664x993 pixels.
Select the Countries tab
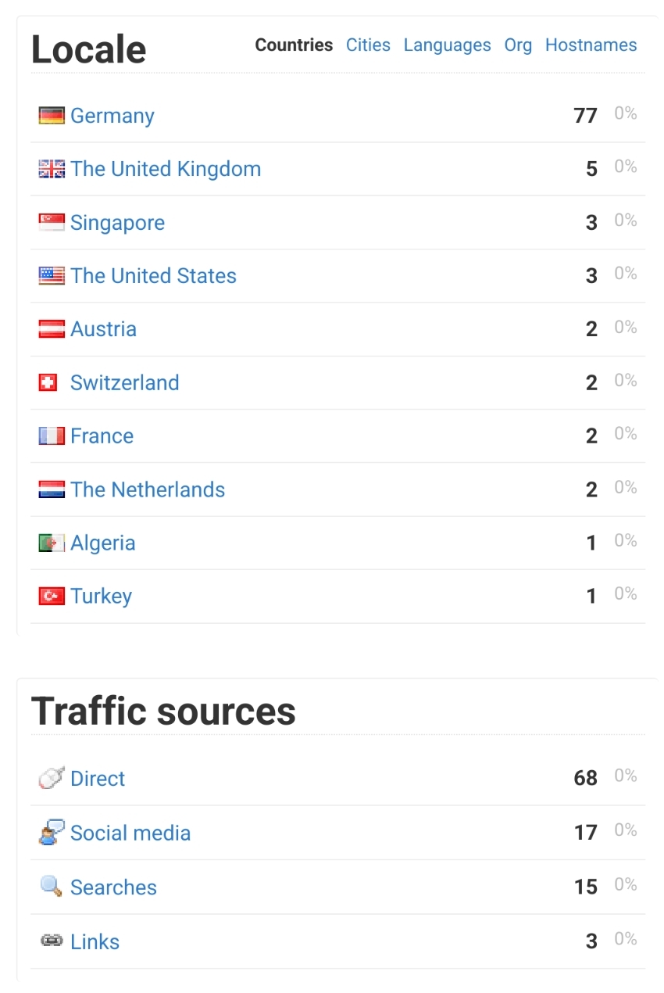(294, 45)
